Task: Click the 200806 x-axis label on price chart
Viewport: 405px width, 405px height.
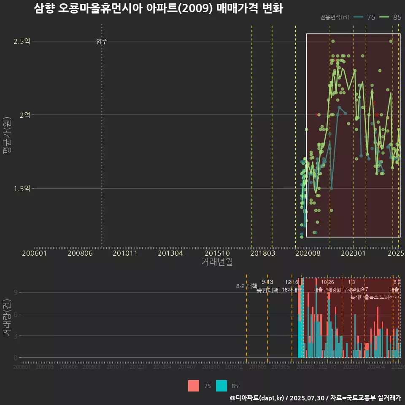Action: click(80, 253)
